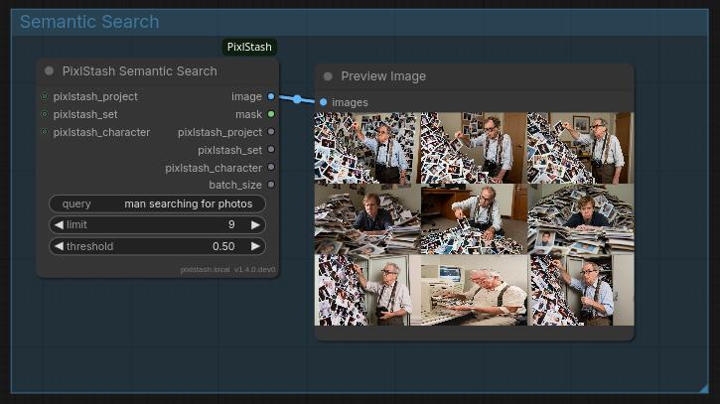The height and width of the screenshot is (404, 720).
Task: Click the images input socket on Preview Image
Action: pyautogui.click(x=324, y=102)
